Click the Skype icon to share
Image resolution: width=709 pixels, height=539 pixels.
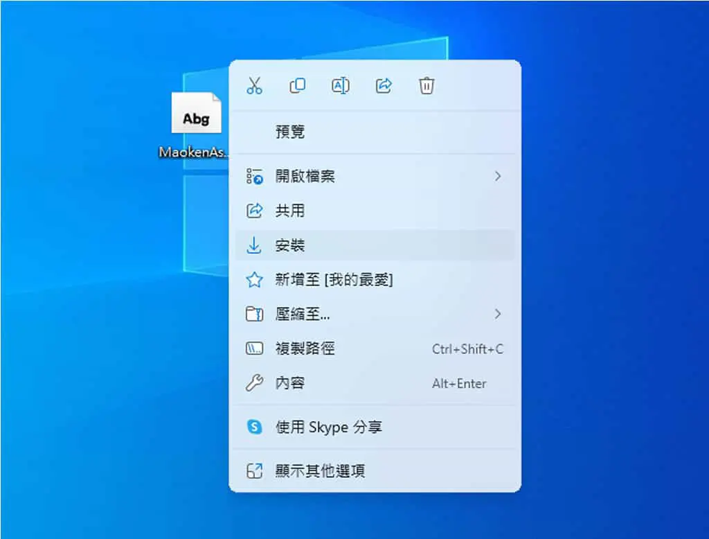pyautogui.click(x=254, y=427)
